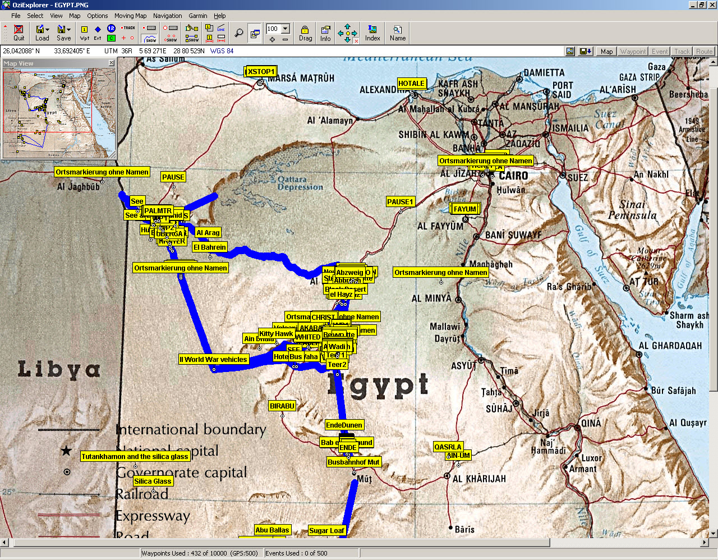
Task: Open the File menu
Action: (x=16, y=16)
